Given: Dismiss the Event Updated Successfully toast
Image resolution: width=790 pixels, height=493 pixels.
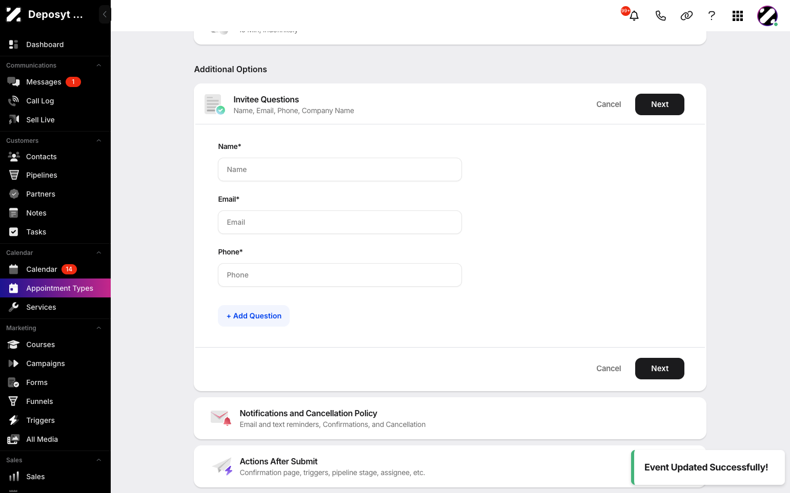Looking at the screenshot, I should pos(707,467).
